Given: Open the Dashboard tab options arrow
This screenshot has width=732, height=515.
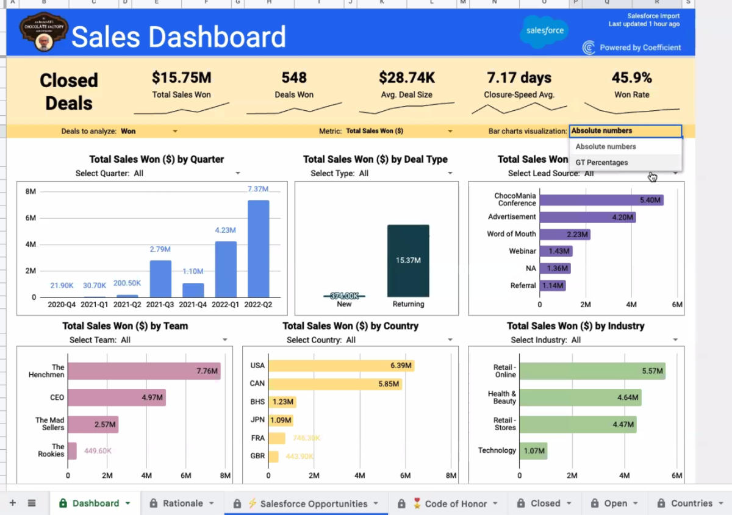Looking at the screenshot, I should click(128, 503).
